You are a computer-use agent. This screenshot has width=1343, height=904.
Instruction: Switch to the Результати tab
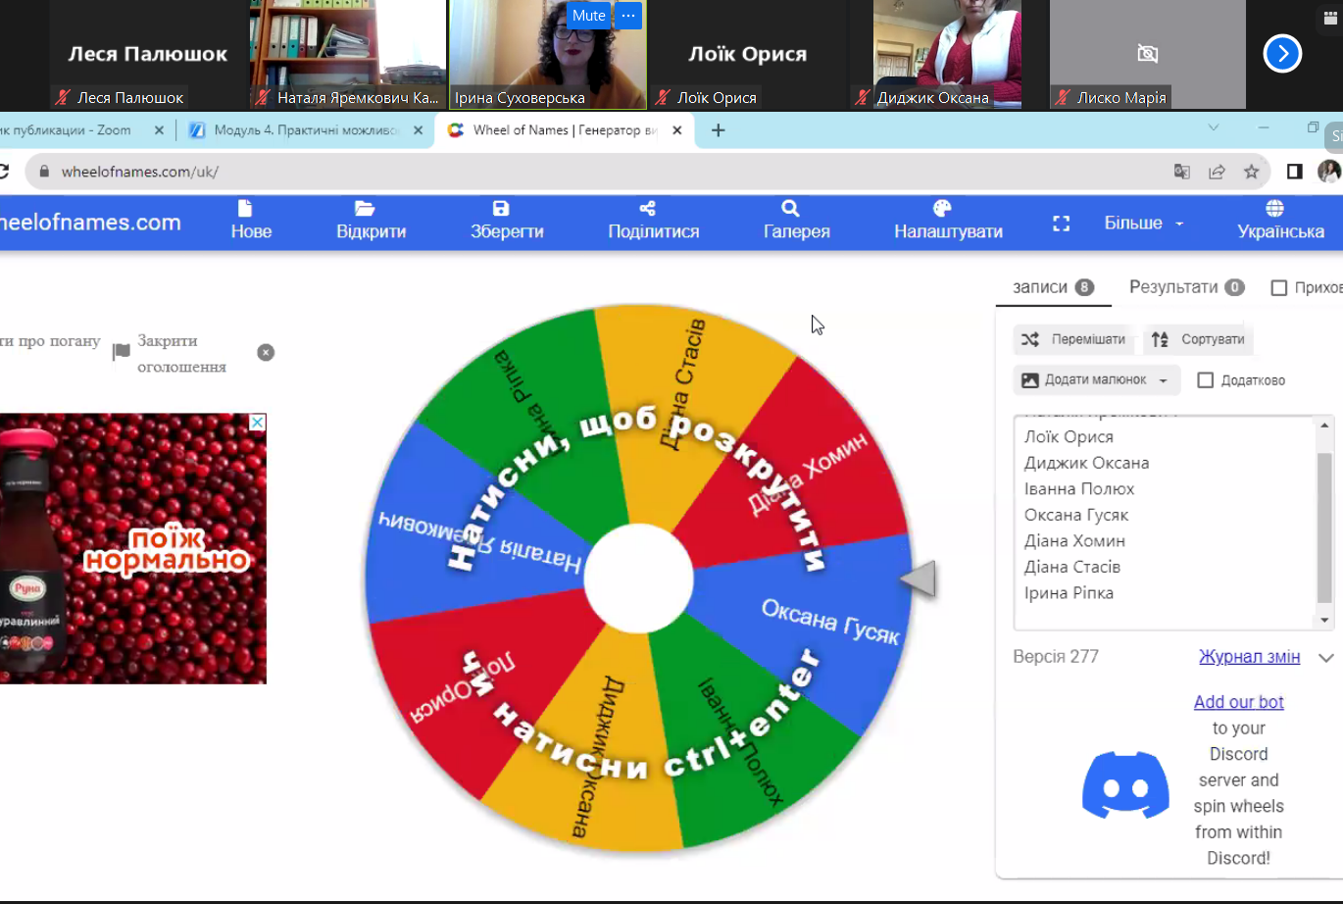click(x=1185, y=287)
